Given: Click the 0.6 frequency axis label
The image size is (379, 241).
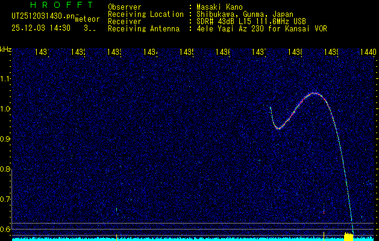Looking at the screenshot, I should pyautogui.click(x=5, y=229).
